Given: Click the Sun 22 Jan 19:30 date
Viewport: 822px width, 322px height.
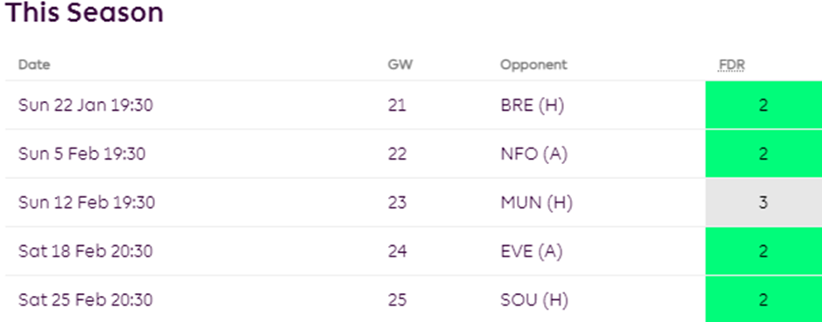Looking at the screenshot, I should pos(86,106).
